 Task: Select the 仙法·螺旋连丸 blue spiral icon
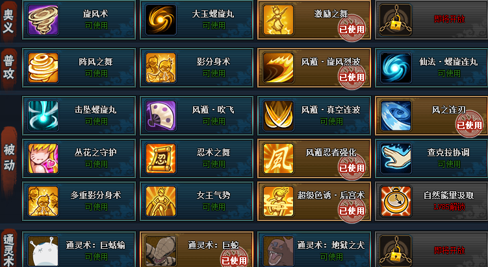396,67
